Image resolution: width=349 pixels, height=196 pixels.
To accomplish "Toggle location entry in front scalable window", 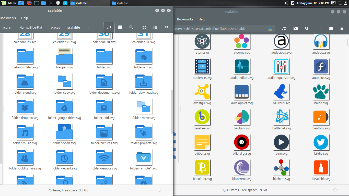I will click(x=109, y=27).
